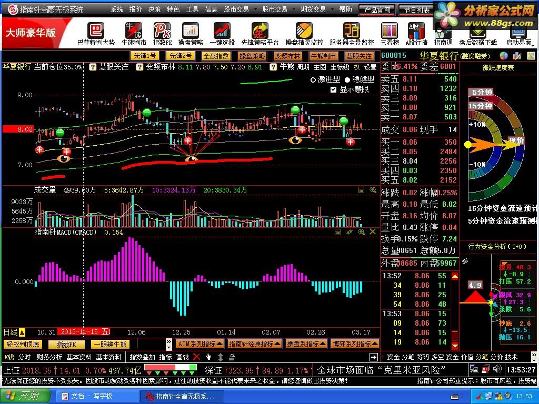Expand the 操盘系指标 dropdown
Viewport: 539px width, 404px height.
pyautogui.click(x=306, y=344)
